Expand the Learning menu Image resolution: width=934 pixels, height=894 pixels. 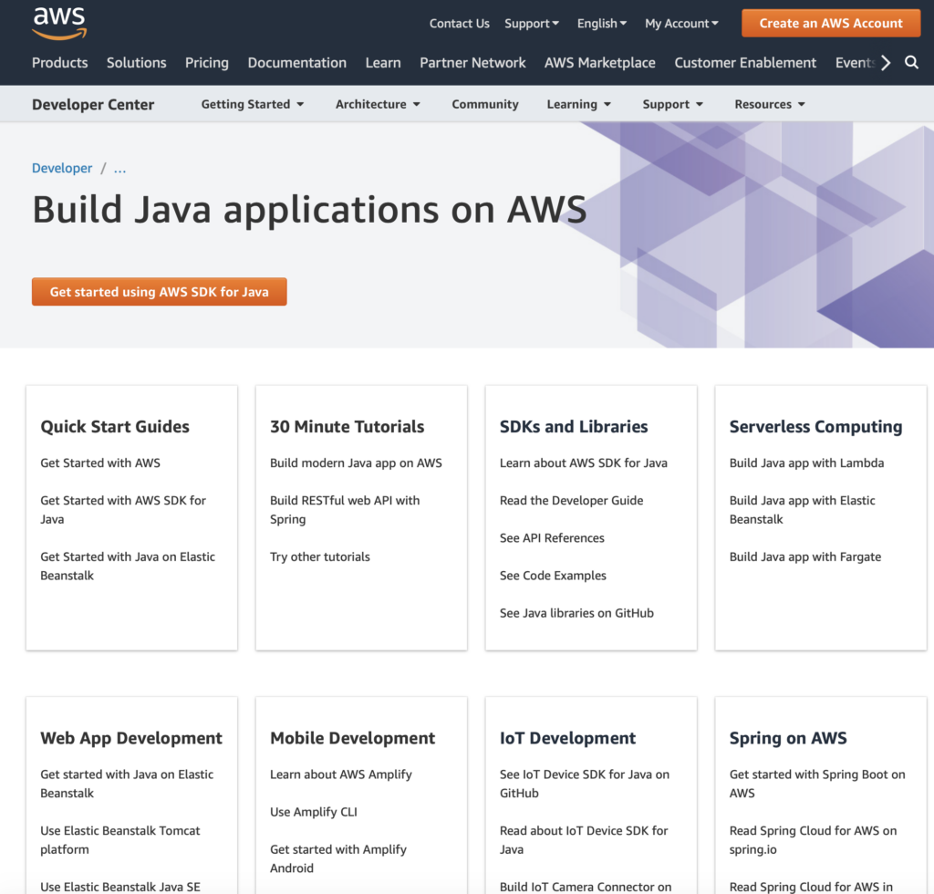579,104
